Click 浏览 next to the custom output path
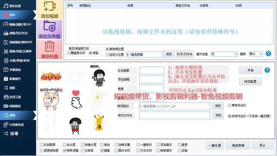Viewport: 277px width, 156px height. click(169, 54)
